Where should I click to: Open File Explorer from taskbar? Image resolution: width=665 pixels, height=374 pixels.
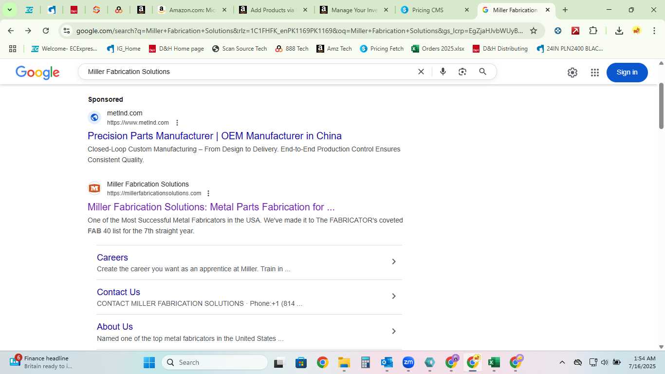344,362
